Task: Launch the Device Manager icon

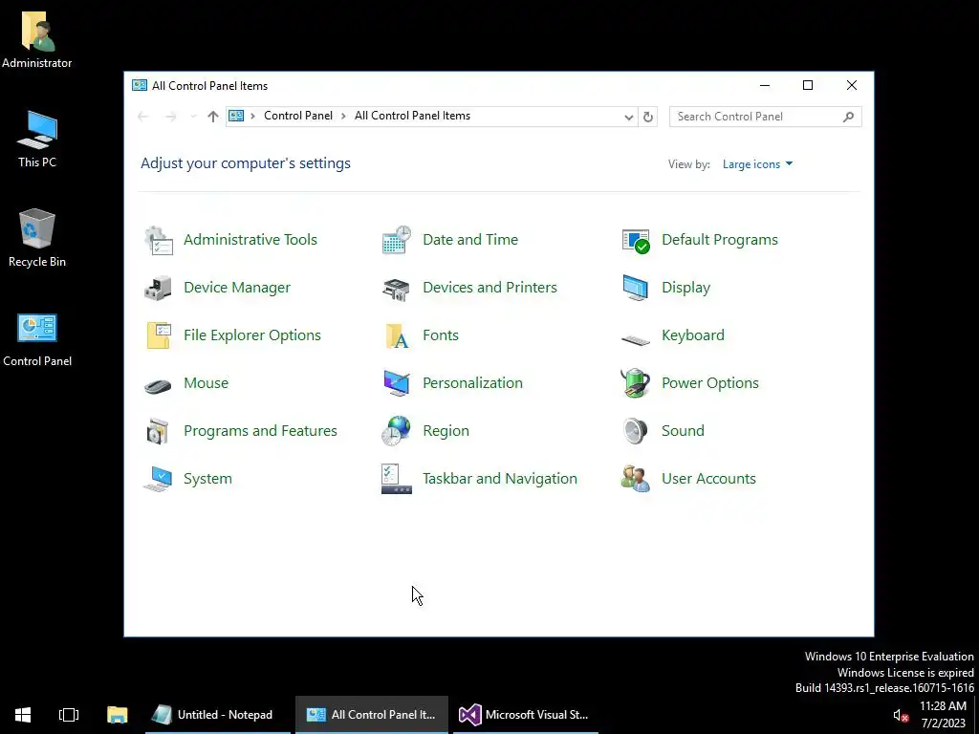Action: click(x=159, y=288)
